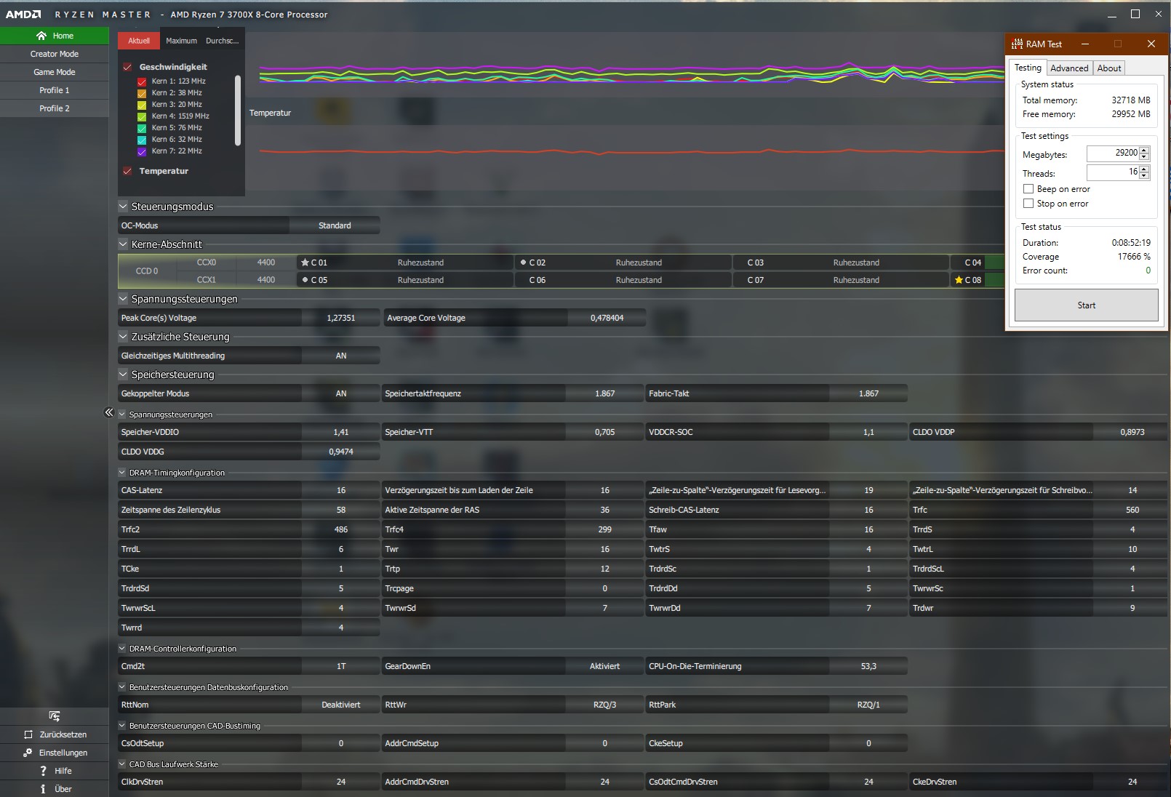Click the dot marker beside C 02

[x=523, y=263]
